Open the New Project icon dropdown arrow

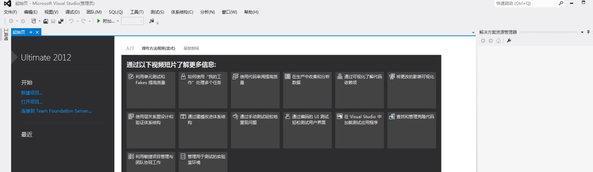[x=40, y=21]
